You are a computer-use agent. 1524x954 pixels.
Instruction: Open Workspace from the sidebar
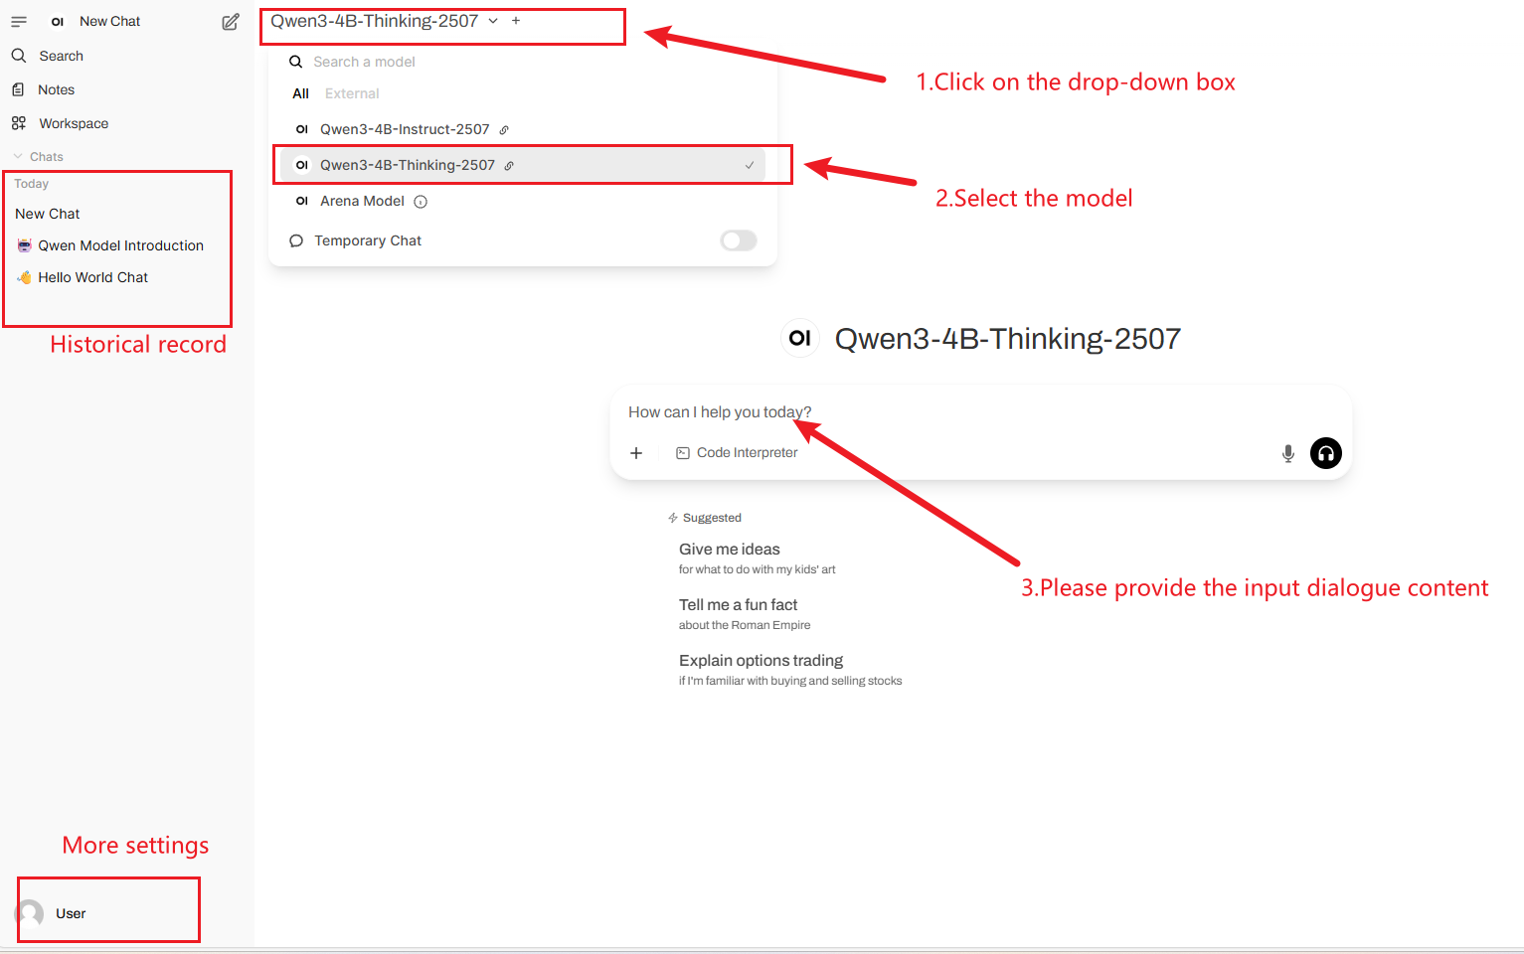point(74,123)
